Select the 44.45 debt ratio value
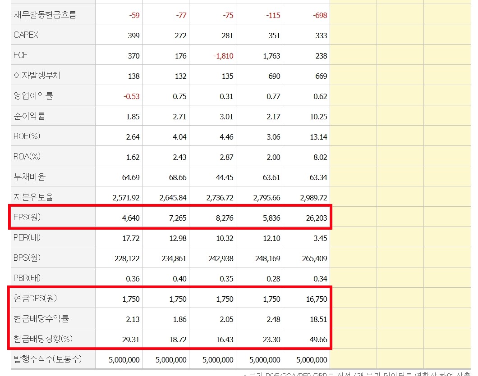 tap(225, 177)
